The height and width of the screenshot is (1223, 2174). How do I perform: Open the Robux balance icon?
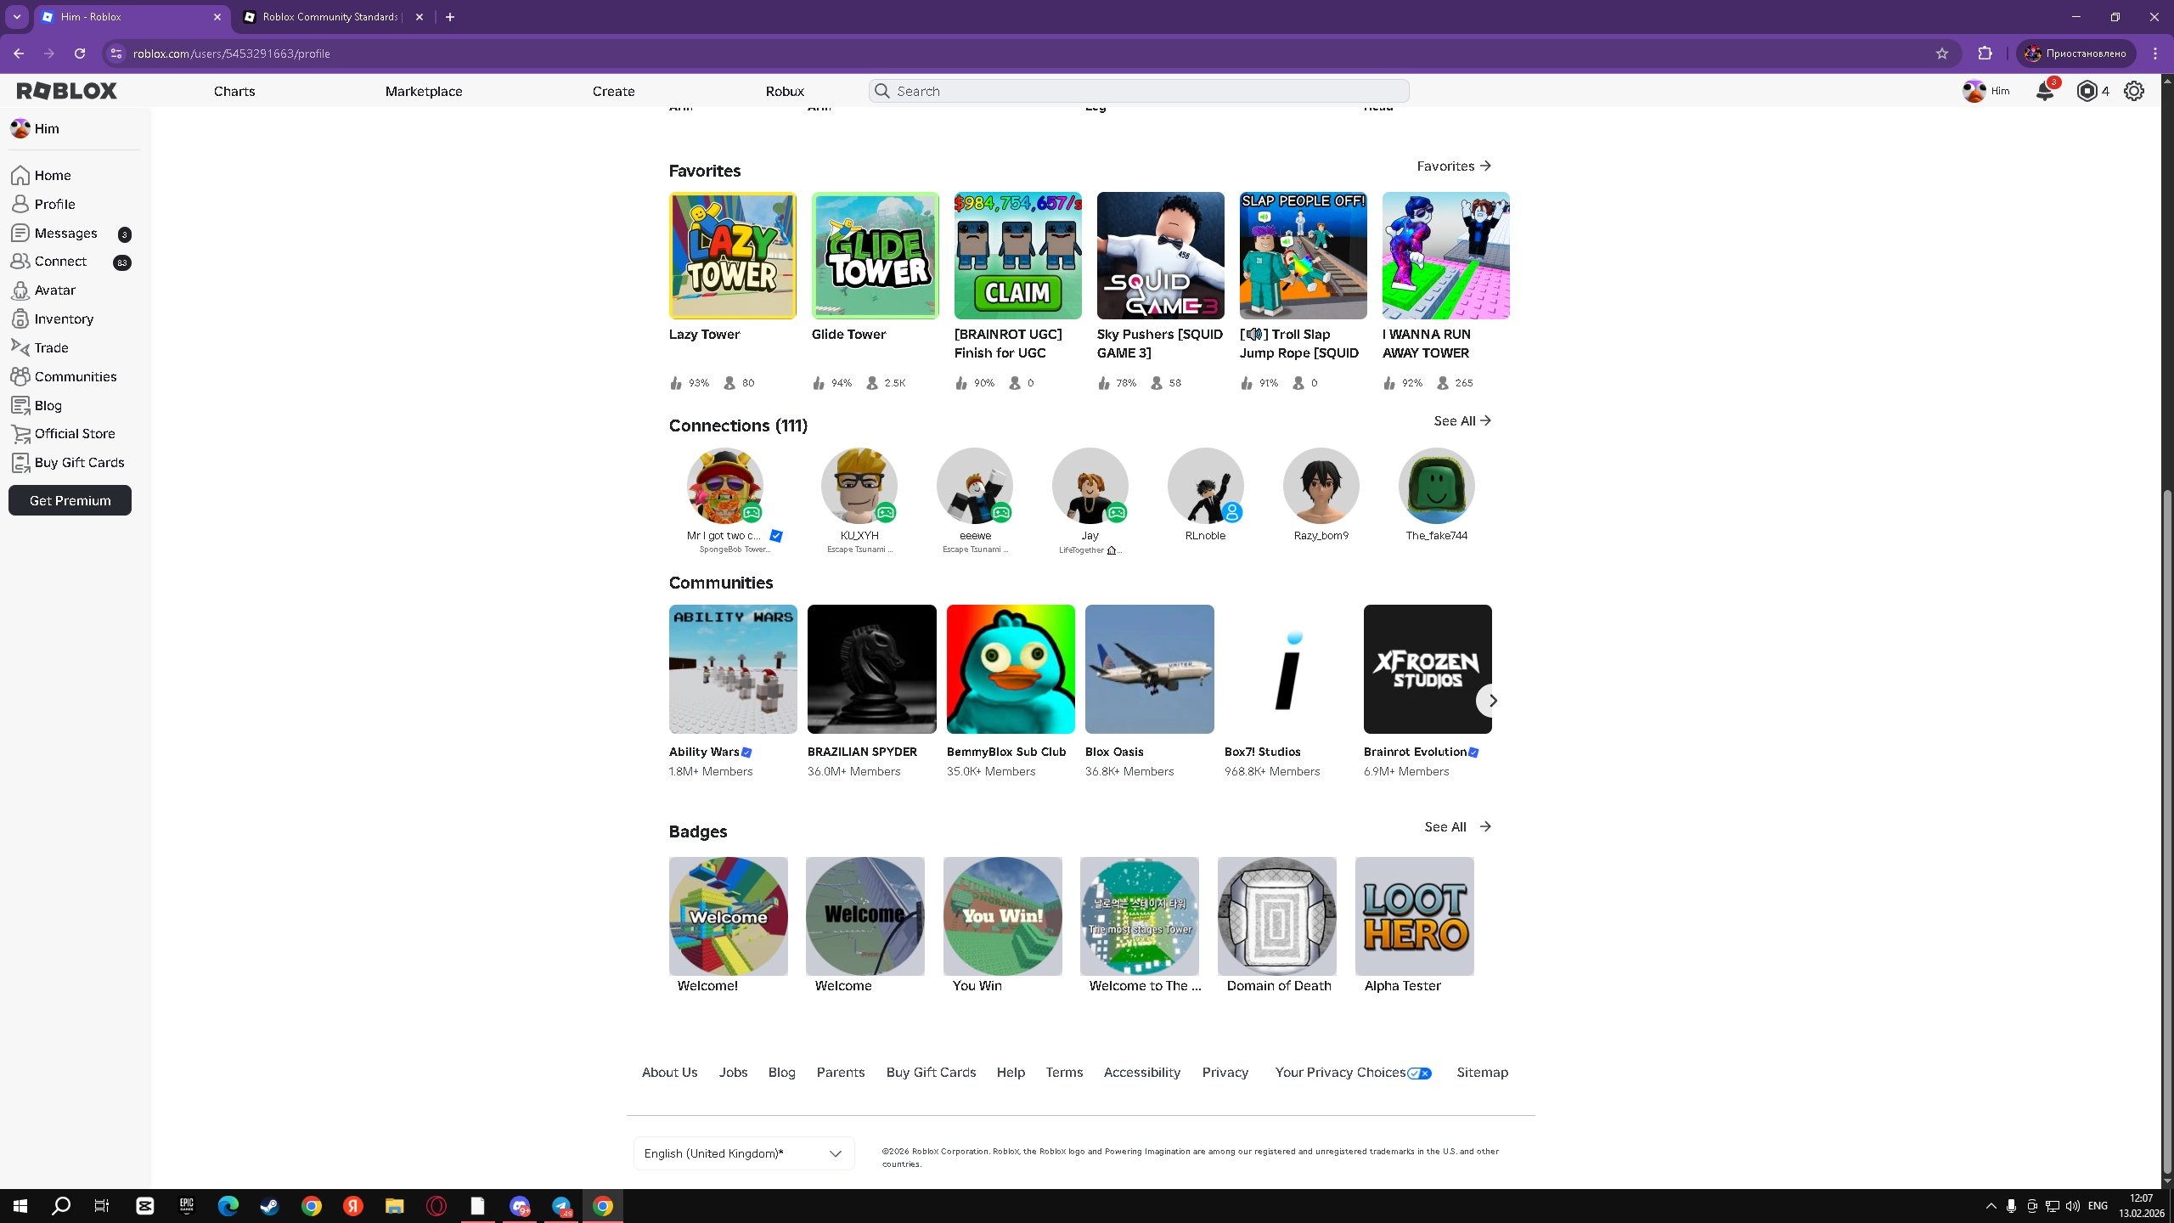click(x=2087, y=91)
